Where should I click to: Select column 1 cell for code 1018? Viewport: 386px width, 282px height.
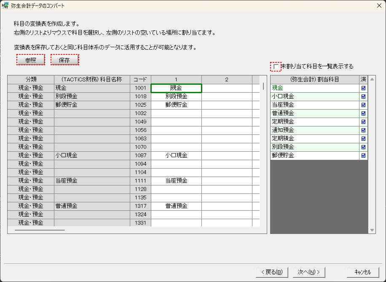pyautogui.click(x=176, y=97)
